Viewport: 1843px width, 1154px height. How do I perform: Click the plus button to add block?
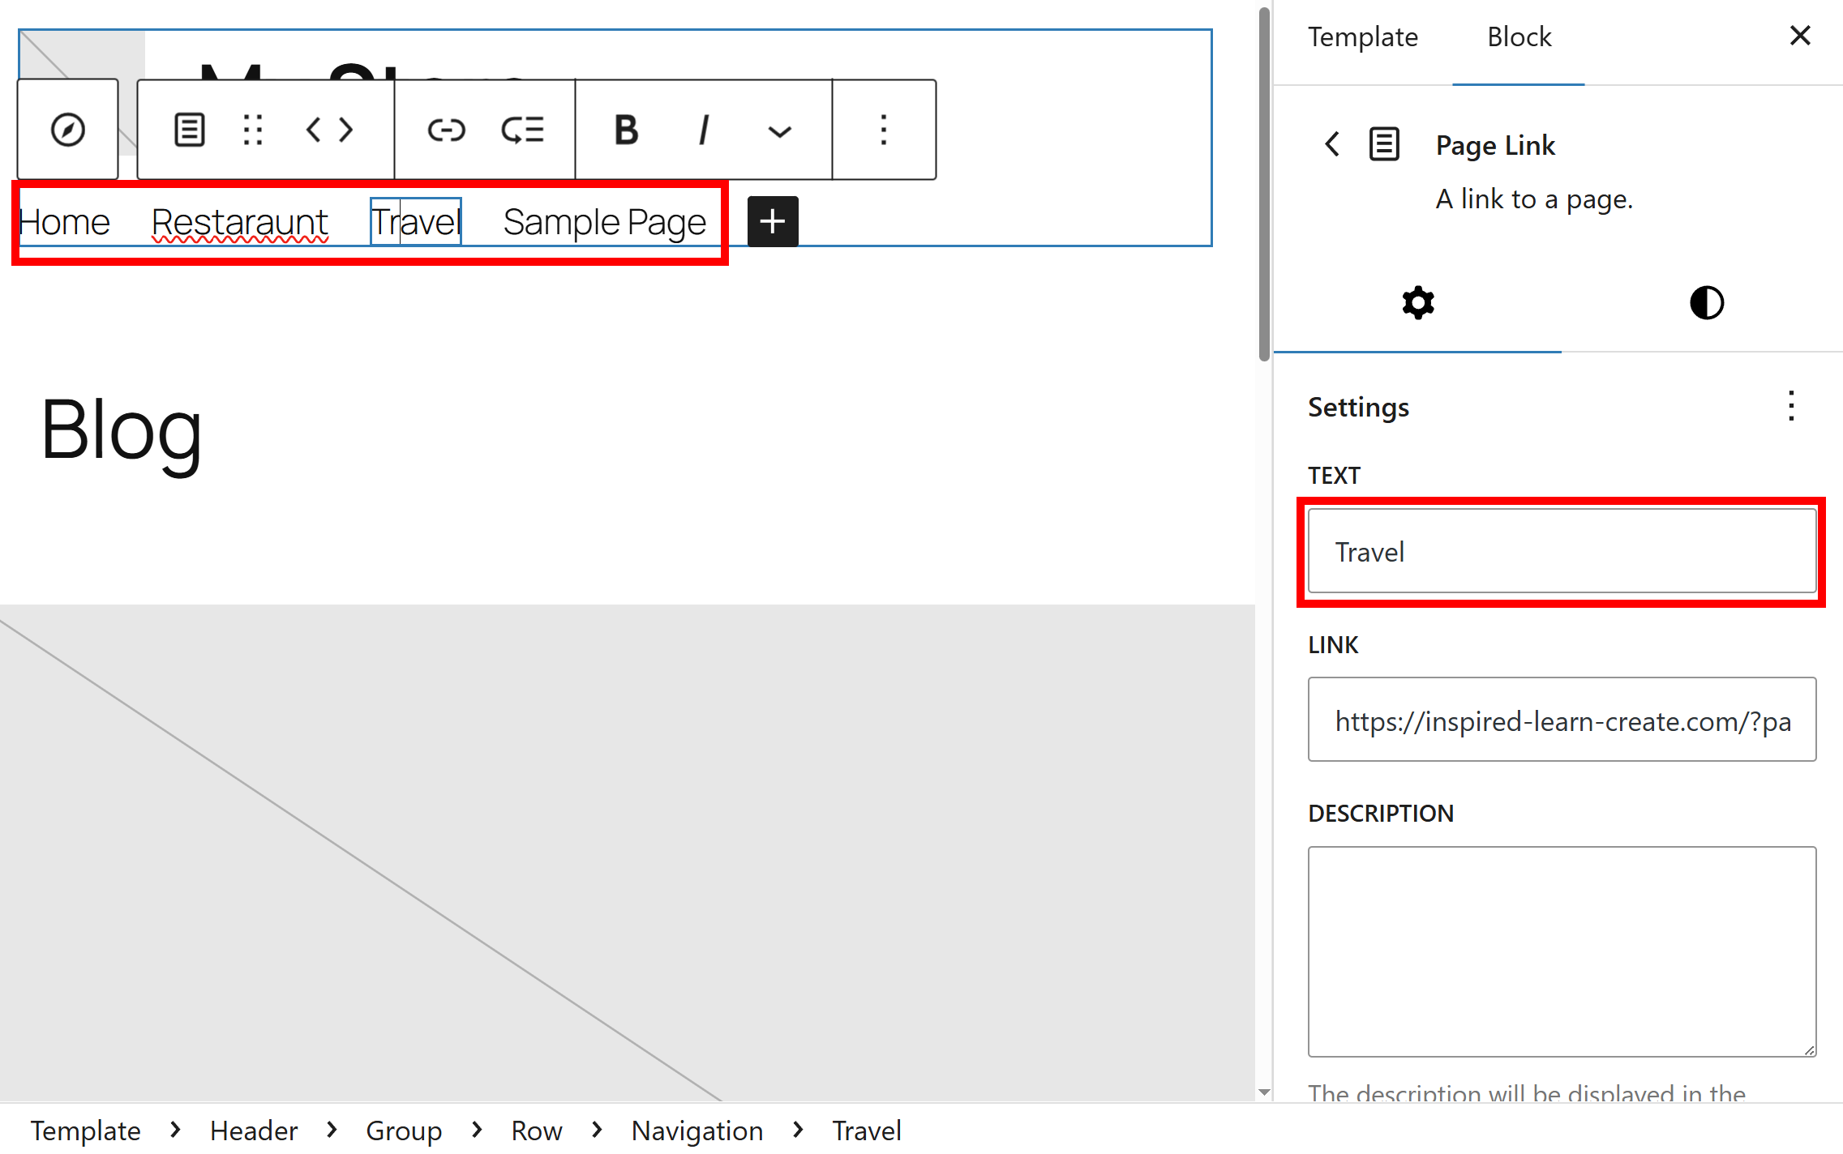[x=772, y=221]
